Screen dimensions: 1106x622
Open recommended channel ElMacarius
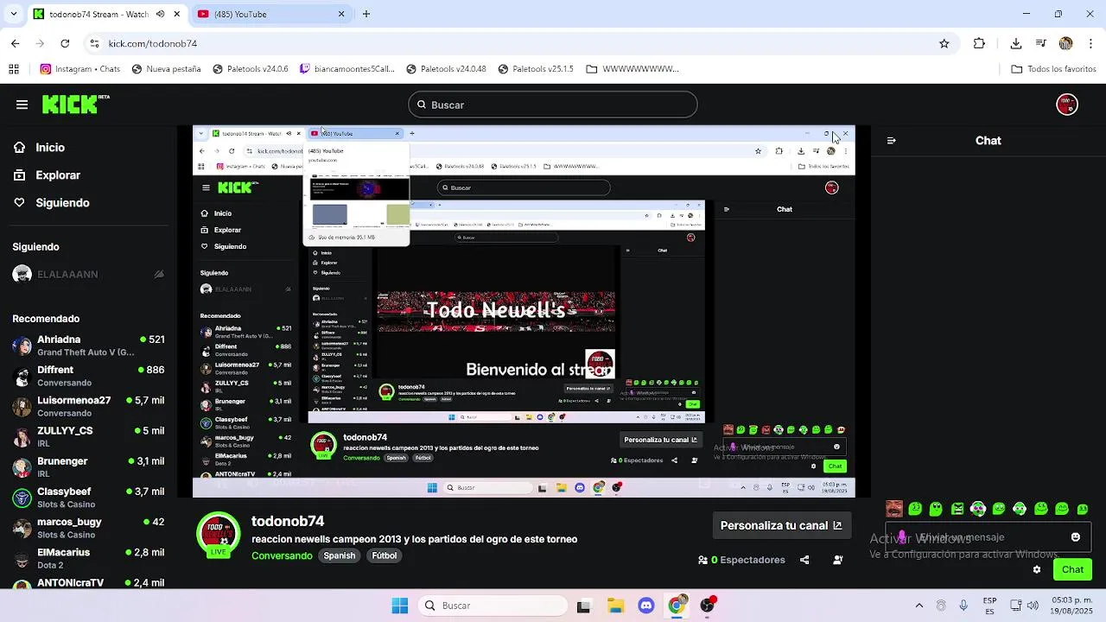86,558
